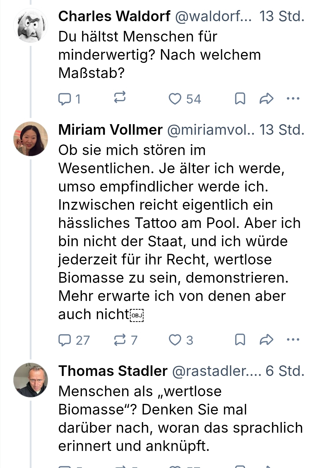The width and height of the screenshot is (318, 468).
Task: Reply to Charles Waldorf's post
Action: pyautogui.click(x=64, y=99)
